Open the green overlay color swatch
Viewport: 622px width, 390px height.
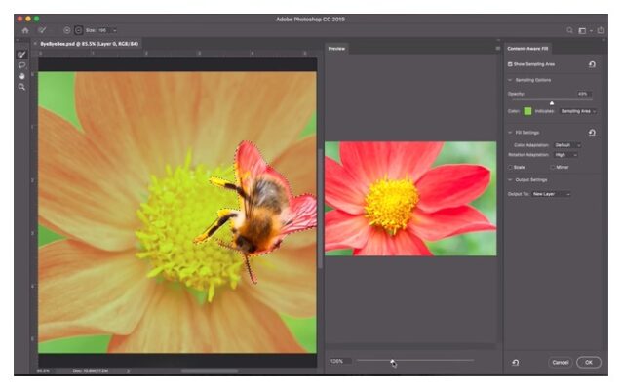coord(527,111)
